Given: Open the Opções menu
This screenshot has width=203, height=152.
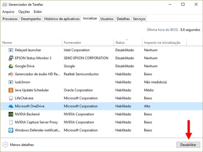Looking at the screenshot, I should [24, 12].
